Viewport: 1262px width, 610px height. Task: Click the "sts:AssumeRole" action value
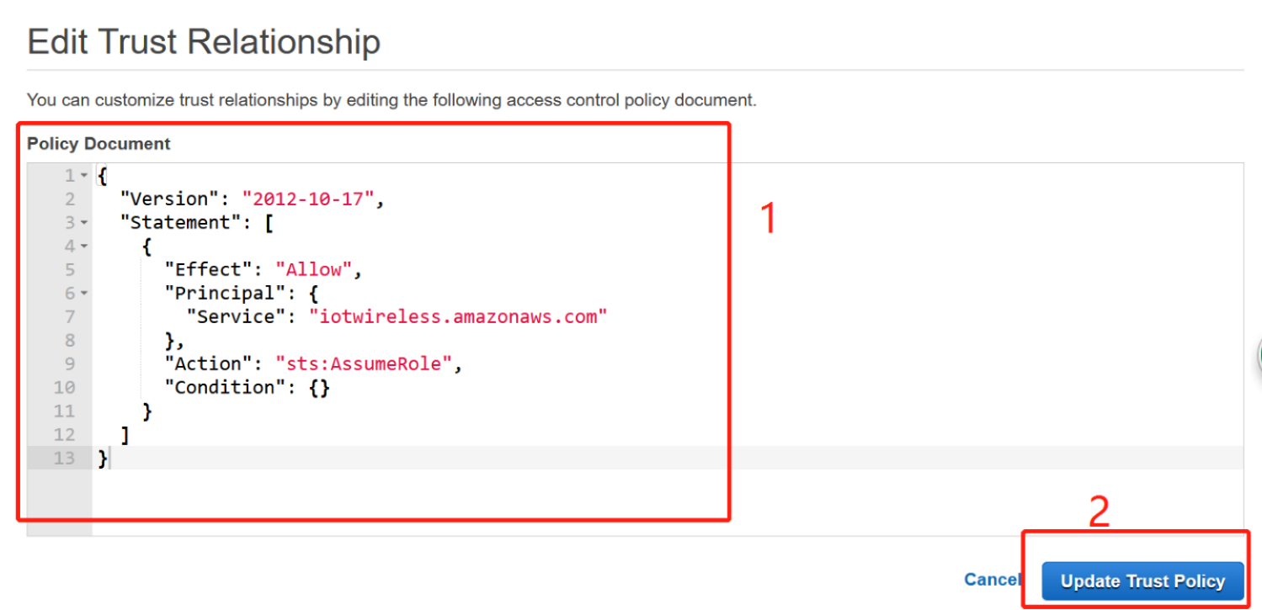coord(364,364)
